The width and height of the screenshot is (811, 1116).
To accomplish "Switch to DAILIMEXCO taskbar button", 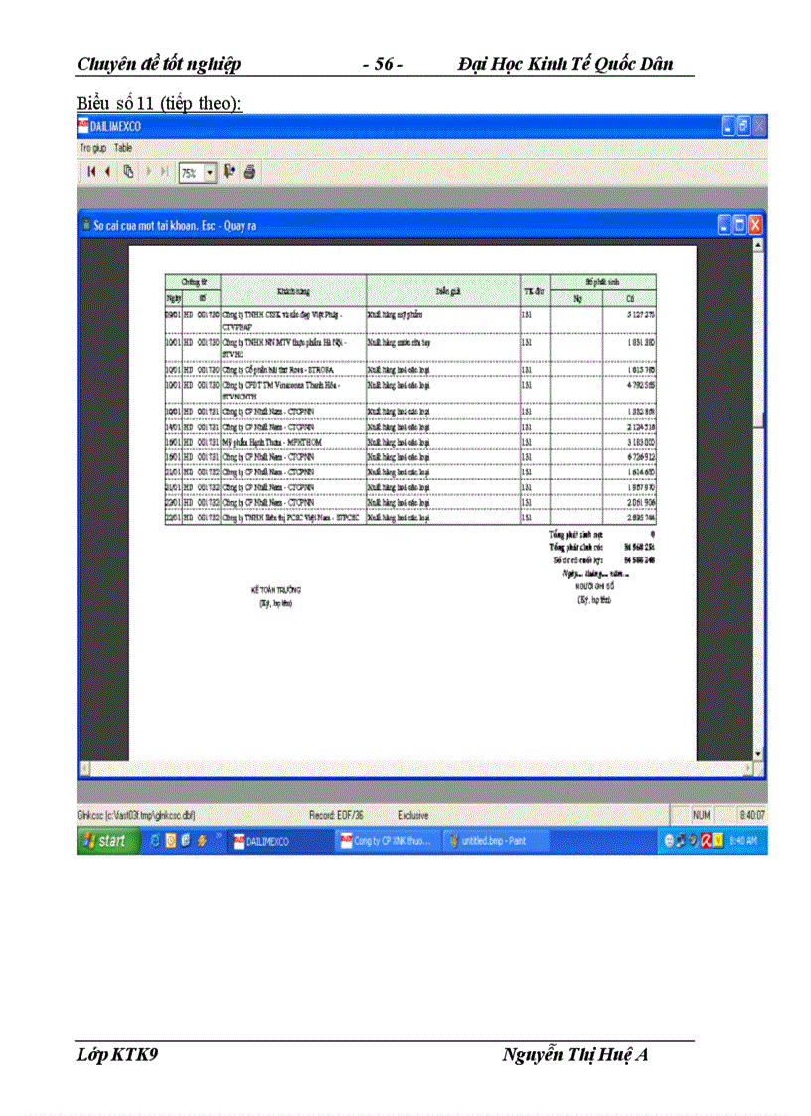I will point(276,841).
